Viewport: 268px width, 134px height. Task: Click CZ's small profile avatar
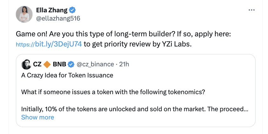26,64
